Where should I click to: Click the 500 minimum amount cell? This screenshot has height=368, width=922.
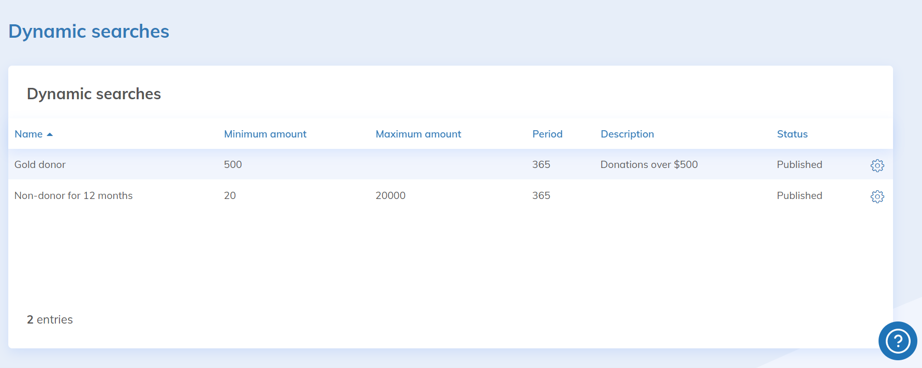[x=233, y=165]
